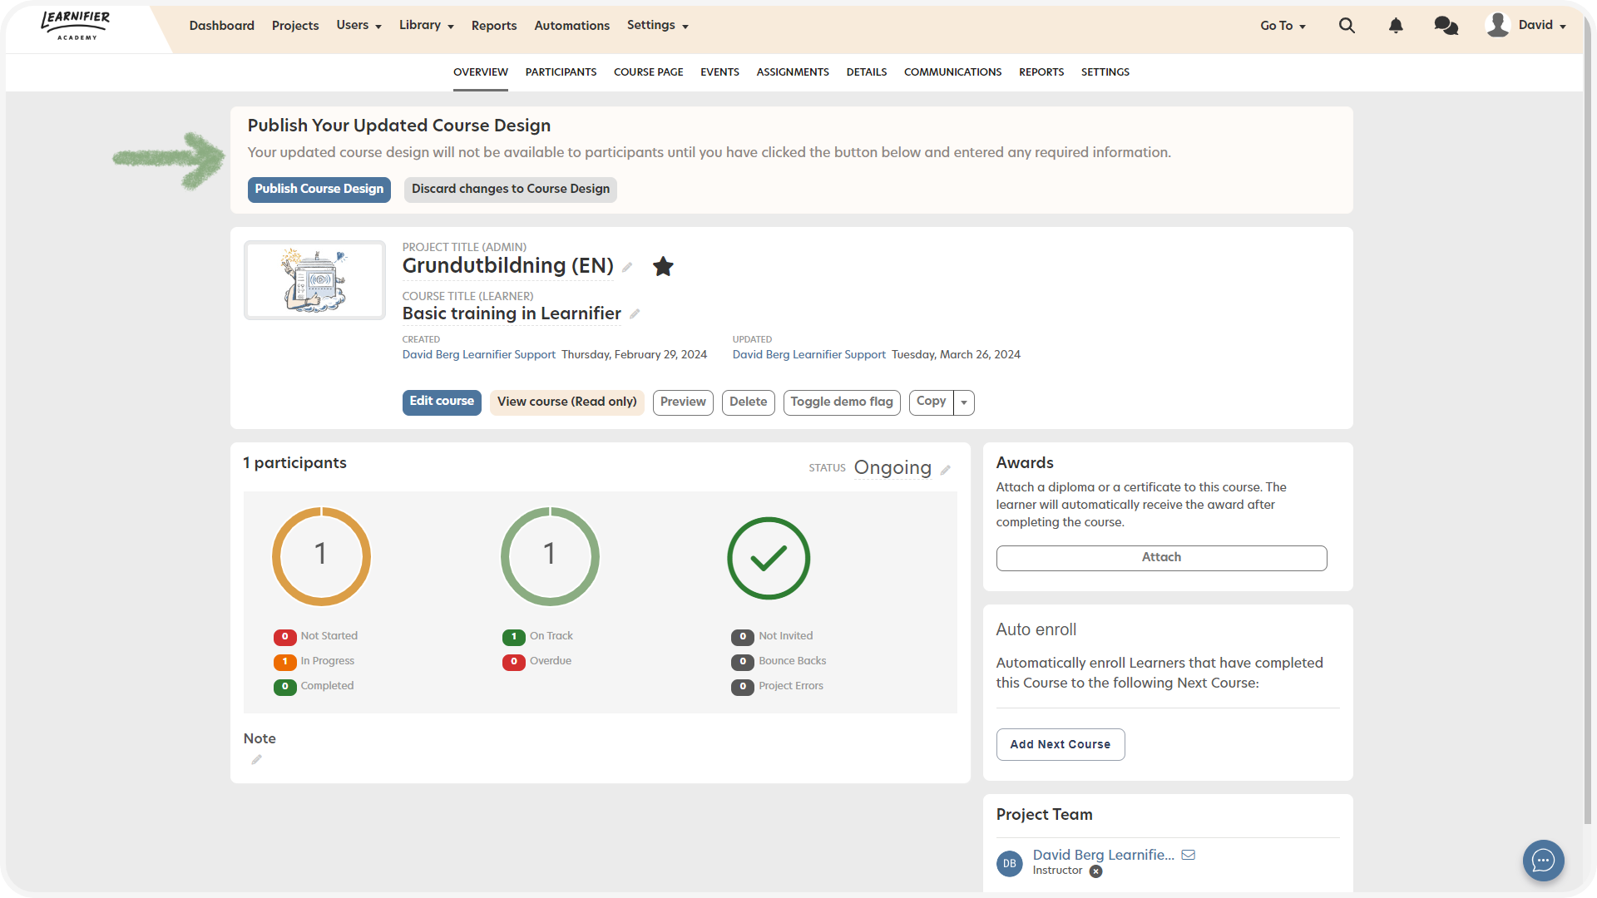This screenshot has height=898, width=1597.
Task: Open the notifications bell
Action: [1396, 26]
